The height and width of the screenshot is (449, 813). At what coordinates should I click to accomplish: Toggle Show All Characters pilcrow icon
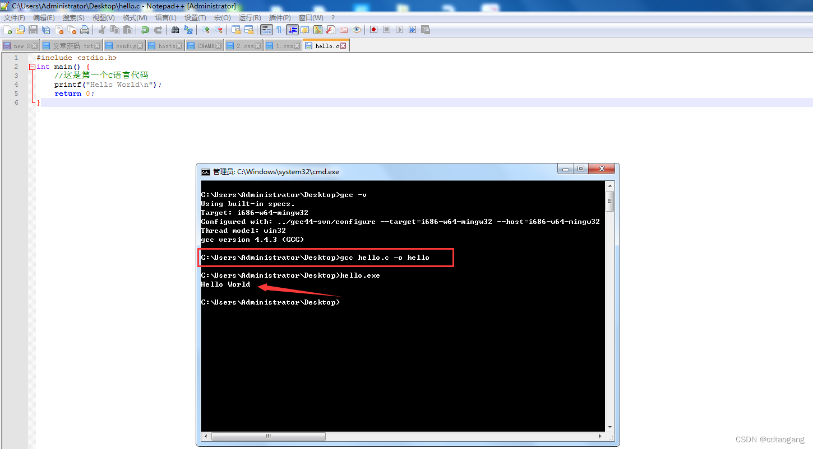click(279, 30)
